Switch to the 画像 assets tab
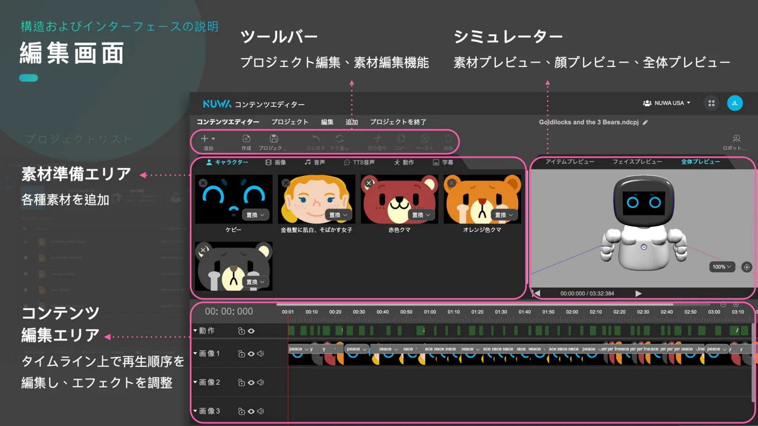 point(276,162)
